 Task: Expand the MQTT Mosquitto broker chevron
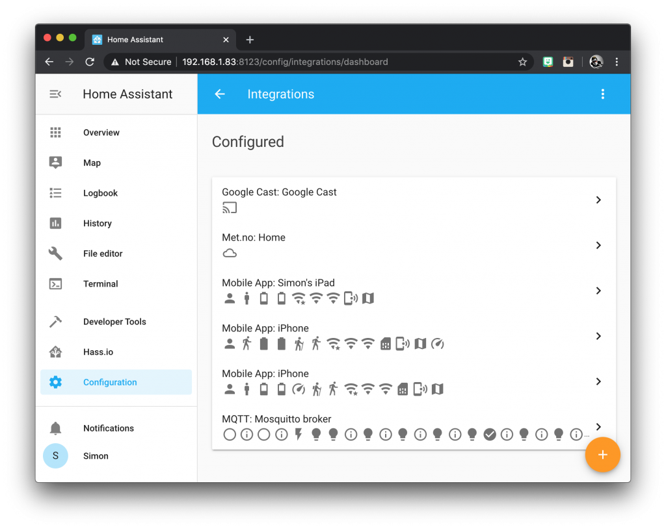(598, 426)
